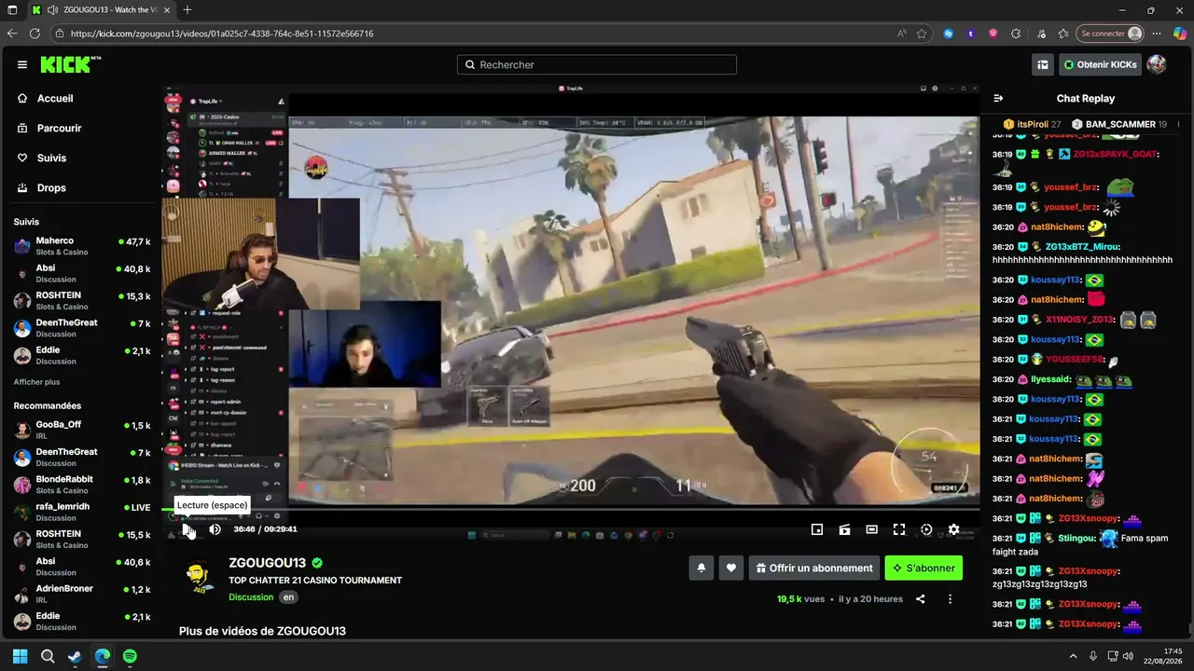Open a new browser tab

point(187,10)
